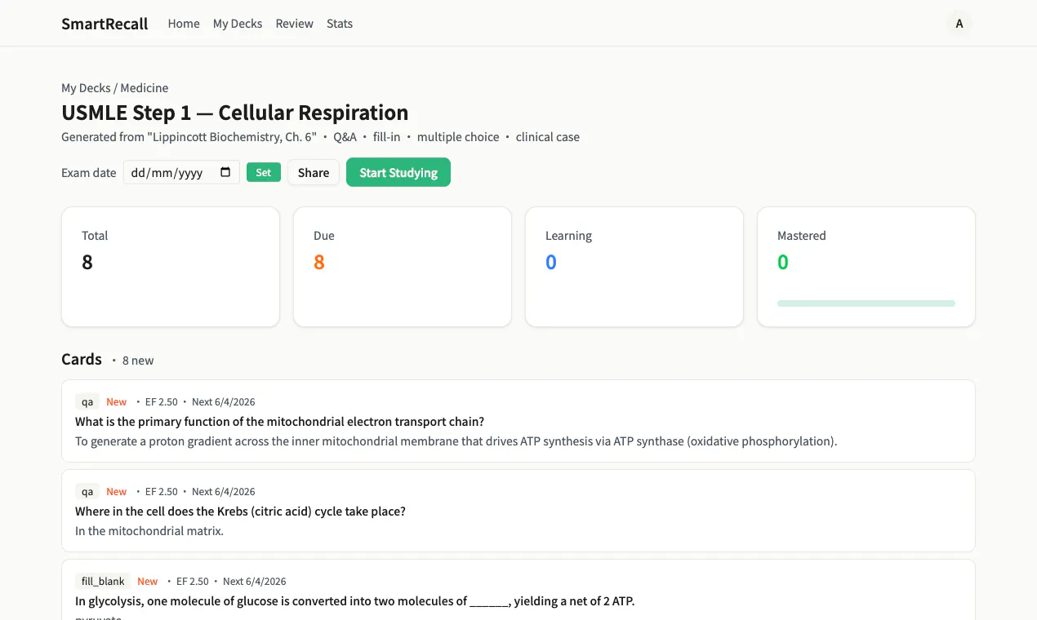Open the Stats page
This screenshot has height=620, width=1037.
click(x=340, y=24)
